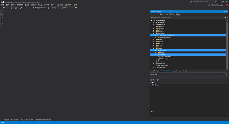The height and width of the screenshot is (124, 229).
Task: Toggle Preview Selected Items in Solution Explorer
Action: click(179, 14)
